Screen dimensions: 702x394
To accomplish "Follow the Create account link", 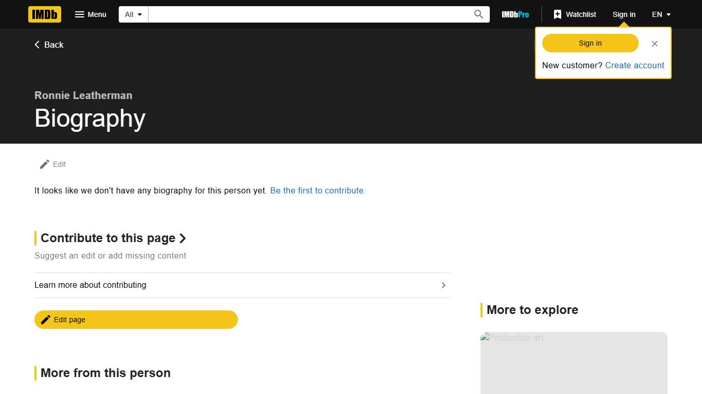I will [634, 65].
